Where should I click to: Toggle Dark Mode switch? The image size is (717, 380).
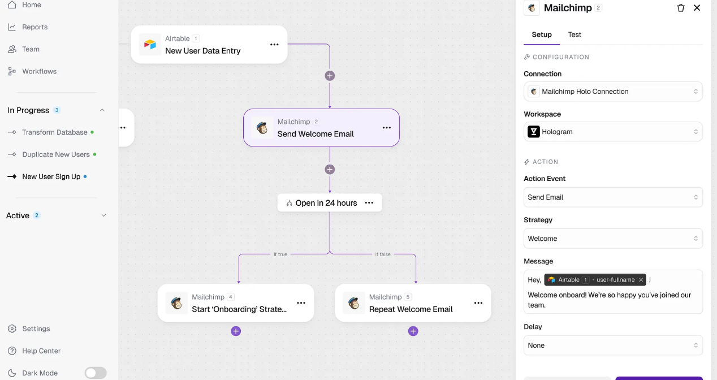(x=96, y=373)
